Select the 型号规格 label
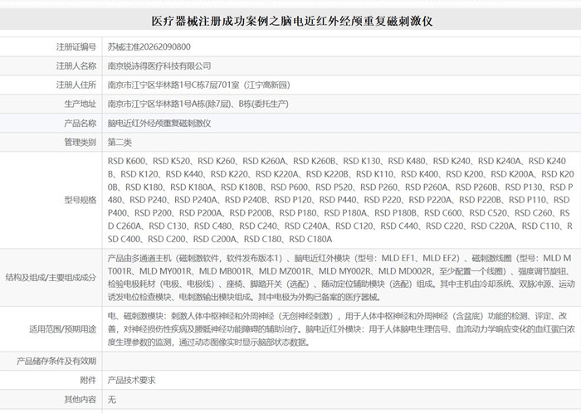Viewport: 581px width, 413px height. coord(80,200)
